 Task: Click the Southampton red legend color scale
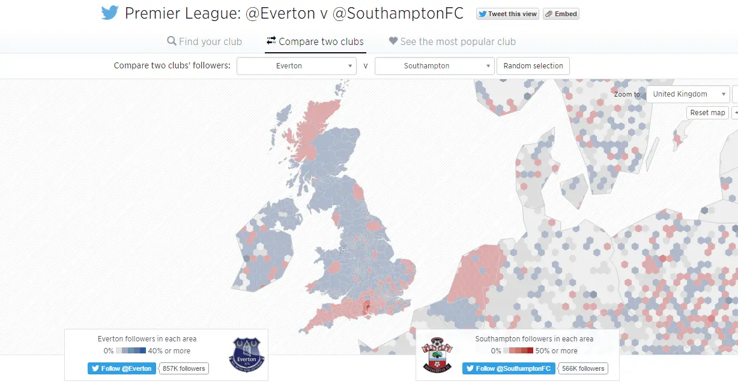coord(518,351)
